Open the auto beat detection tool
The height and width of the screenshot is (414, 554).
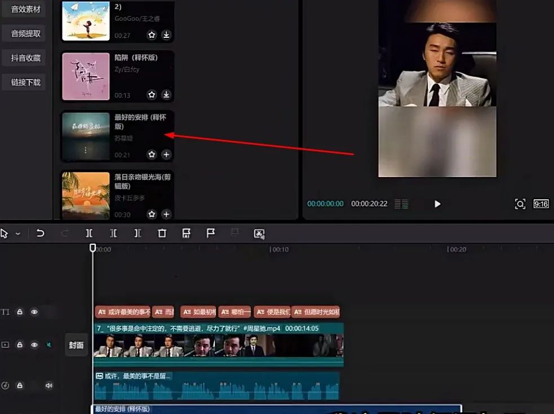[x=259, y=233]
